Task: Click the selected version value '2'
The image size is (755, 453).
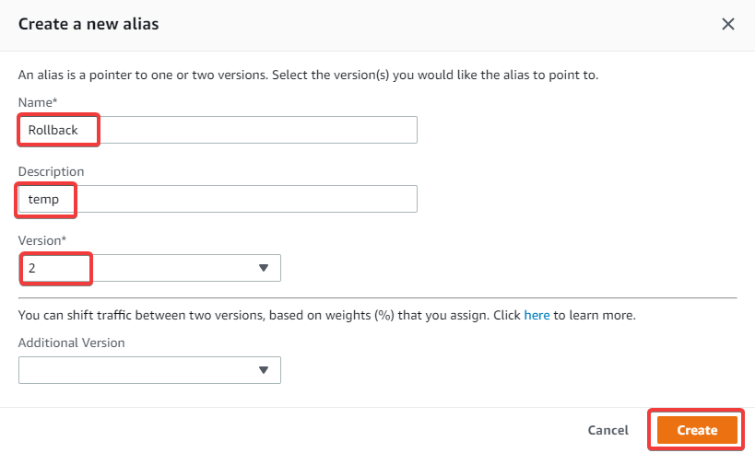Action: (31, 268)
